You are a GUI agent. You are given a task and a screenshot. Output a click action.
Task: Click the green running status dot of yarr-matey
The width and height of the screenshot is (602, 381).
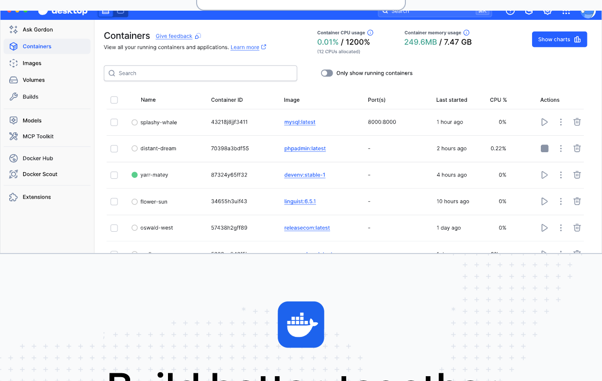(x=134, y=175)
